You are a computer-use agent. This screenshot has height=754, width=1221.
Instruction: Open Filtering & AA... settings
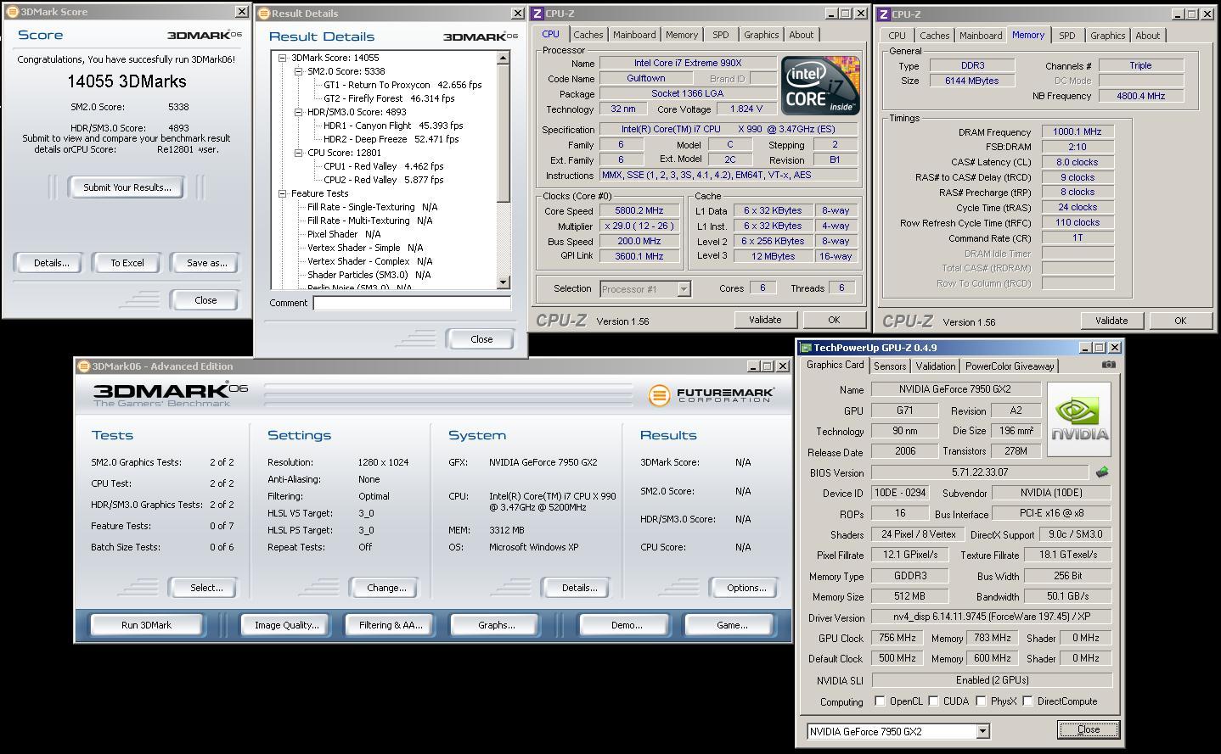point(390,625)
